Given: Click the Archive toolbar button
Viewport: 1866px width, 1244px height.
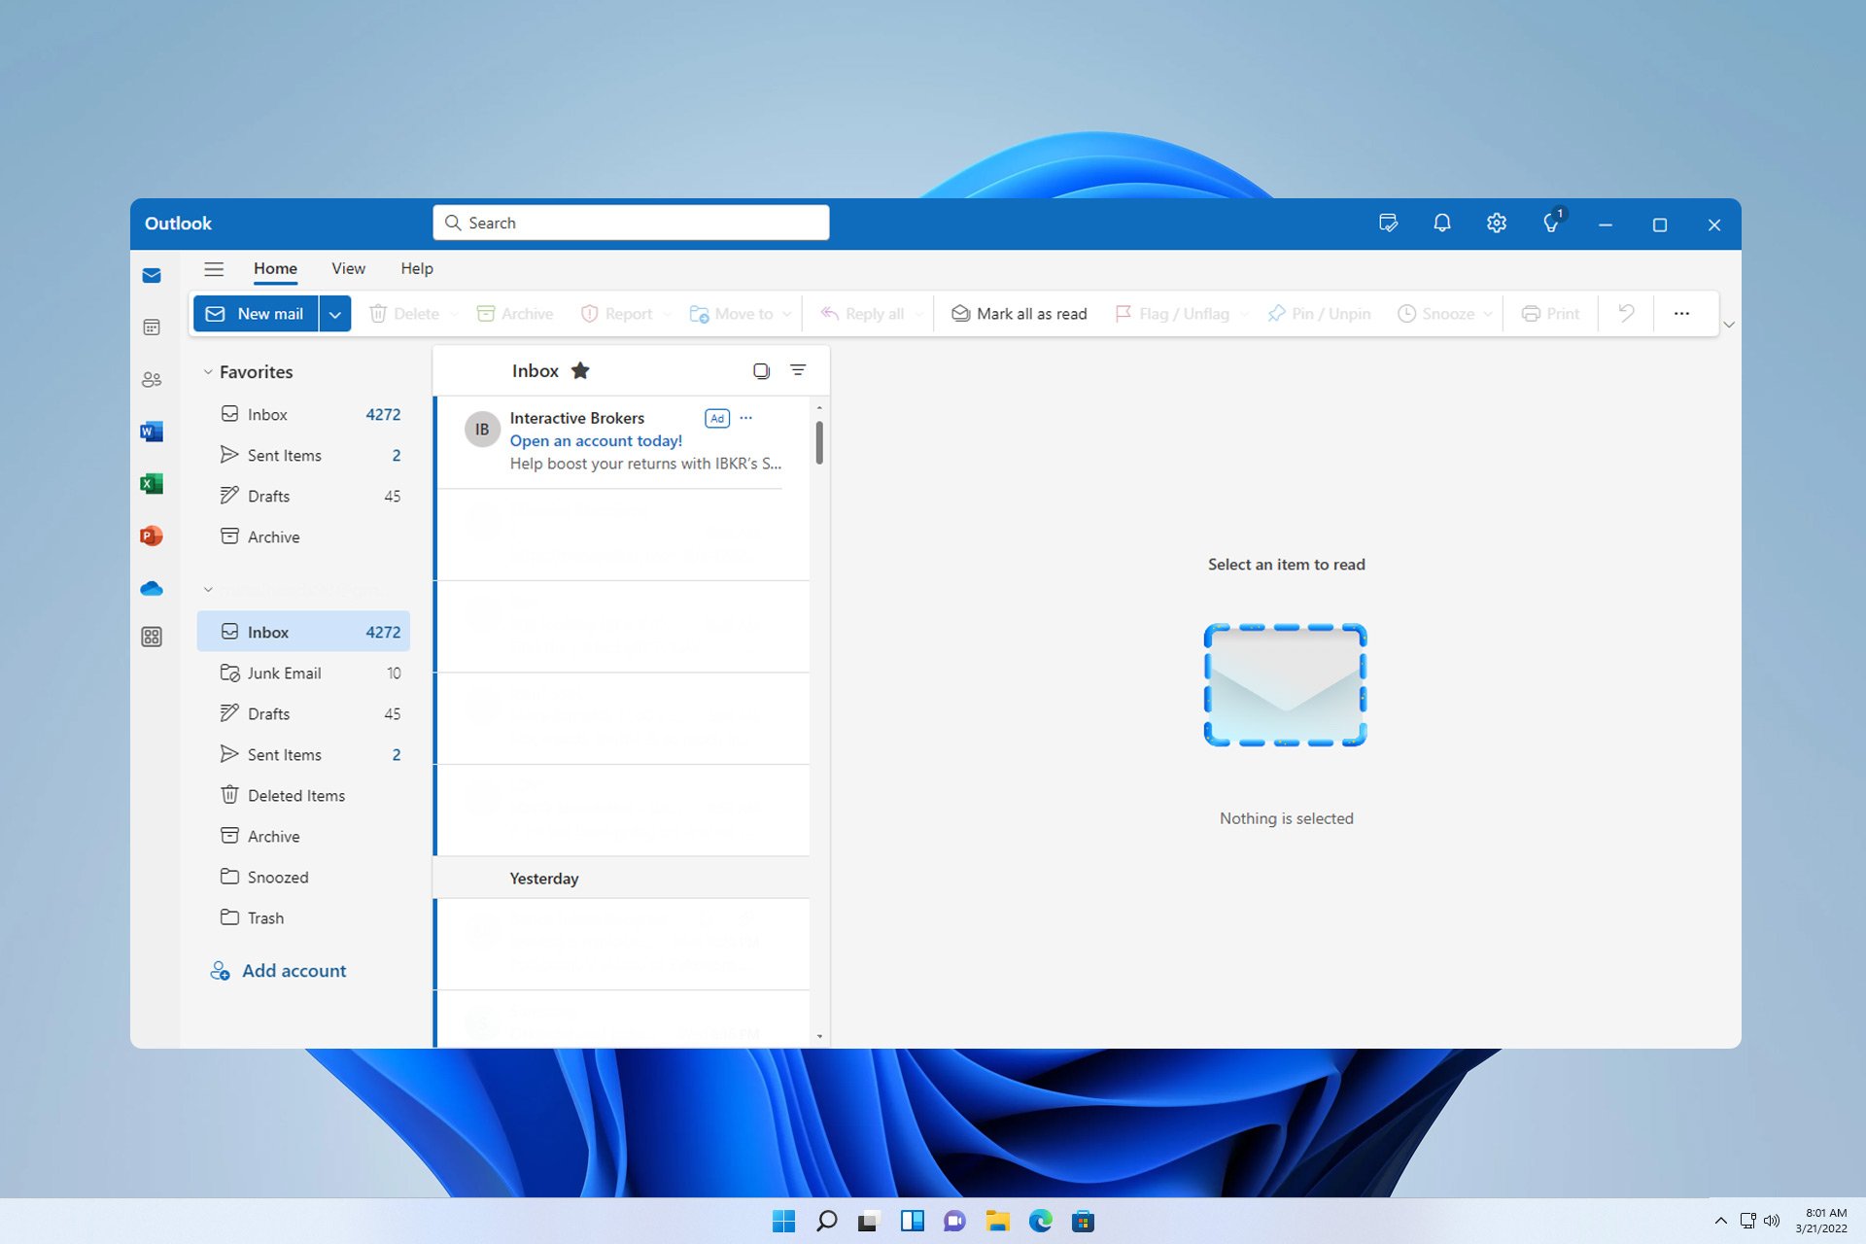Looking at the screenshot, I should point(515,314).
